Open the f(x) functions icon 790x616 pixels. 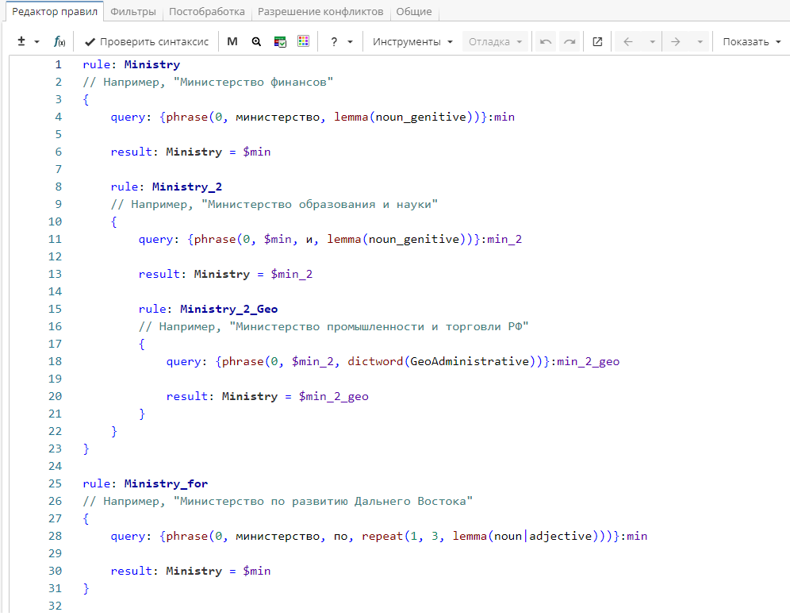click(59, 41)
